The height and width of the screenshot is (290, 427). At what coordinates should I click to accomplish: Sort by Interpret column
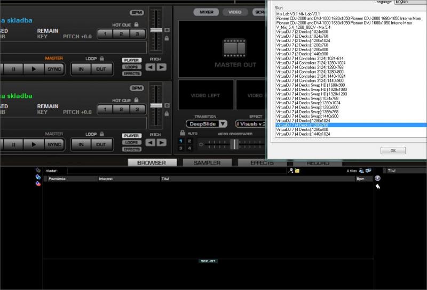129,179
